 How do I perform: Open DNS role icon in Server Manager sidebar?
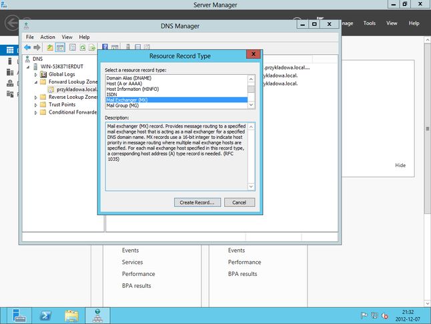(x=10, y=83)
